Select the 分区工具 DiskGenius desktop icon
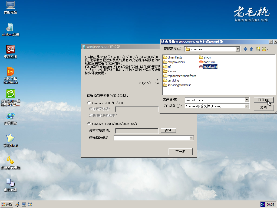277x208 pixels. 11,76
